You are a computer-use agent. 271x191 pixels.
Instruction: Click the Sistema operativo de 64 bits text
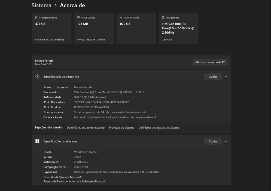click(110, 112)
